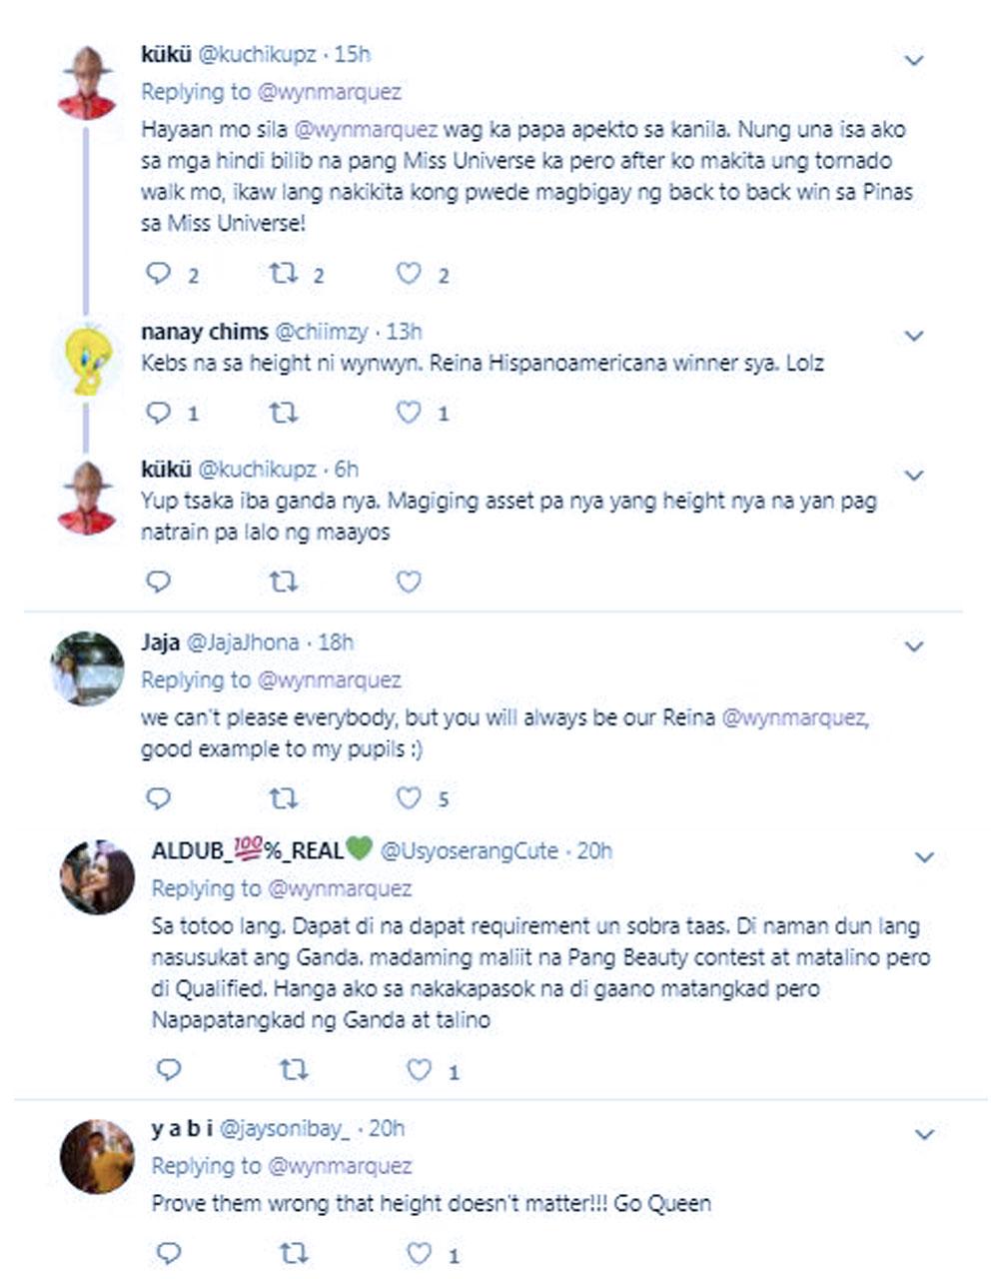The image size is (999, 1279).
Task: Reply to ALDUB_REAL's tweet about height requirement
Action: pos(169,1070)
